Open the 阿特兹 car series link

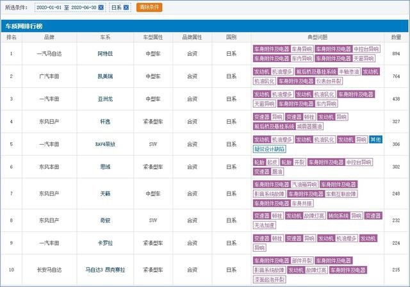click(105, 54)
